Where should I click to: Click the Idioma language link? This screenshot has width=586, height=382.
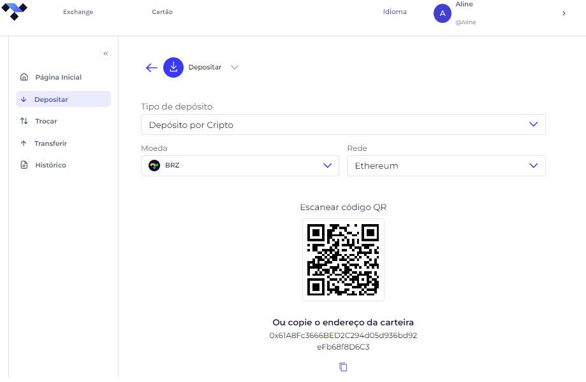point(395,11)
